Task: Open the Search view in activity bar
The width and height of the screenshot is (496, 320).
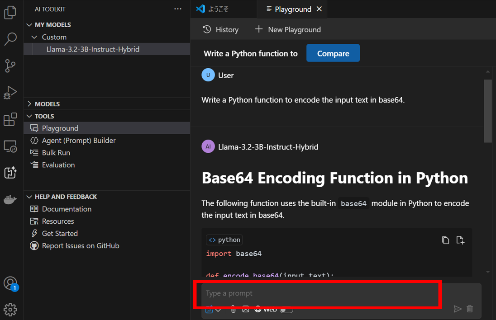Action: 10,39
